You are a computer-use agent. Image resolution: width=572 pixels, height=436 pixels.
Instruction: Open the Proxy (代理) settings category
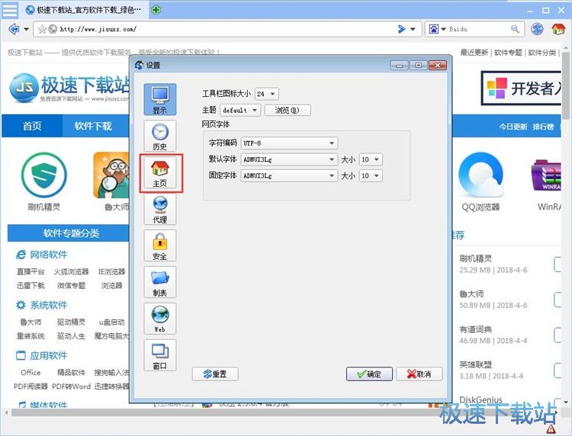point(160,209)
